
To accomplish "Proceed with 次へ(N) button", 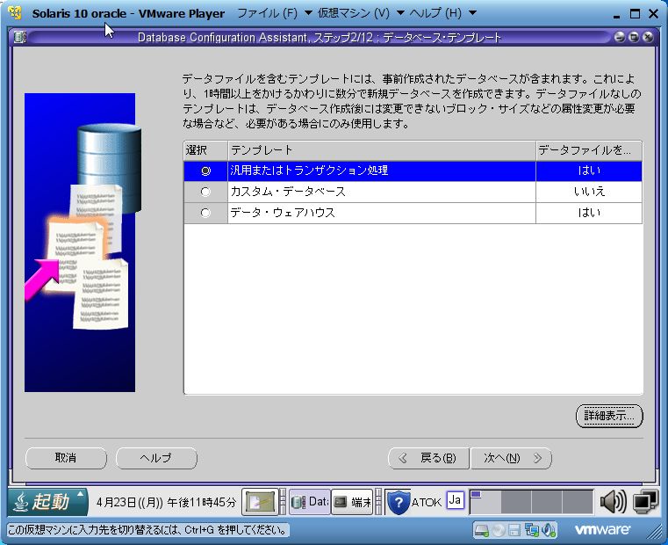I will (x=511, y=458).
